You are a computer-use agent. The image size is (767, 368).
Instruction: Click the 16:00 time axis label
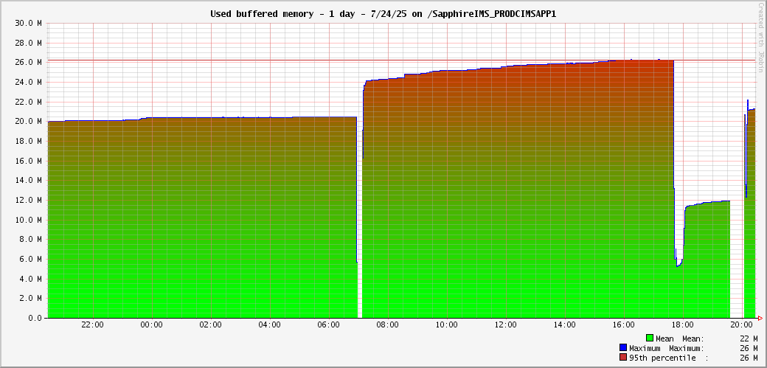(x=624, y=325)
